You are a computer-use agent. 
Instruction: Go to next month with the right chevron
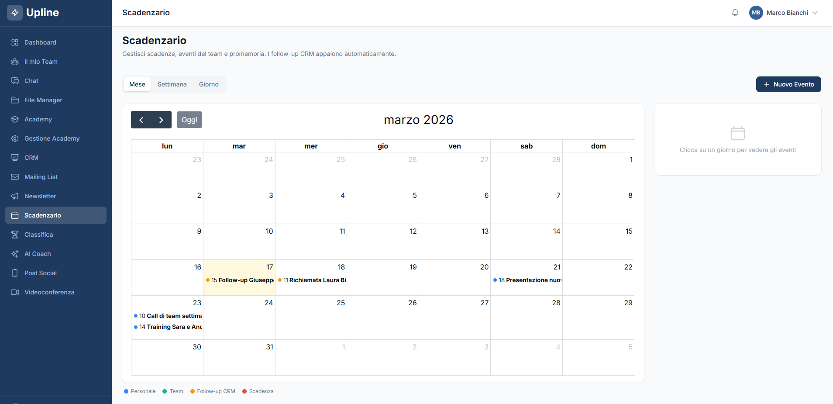coord(161,119)
